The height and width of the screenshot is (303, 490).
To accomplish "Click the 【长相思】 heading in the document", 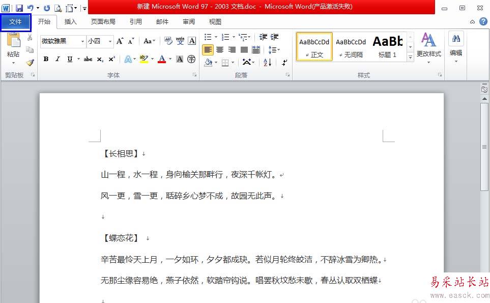I will (x=120, y=153).
